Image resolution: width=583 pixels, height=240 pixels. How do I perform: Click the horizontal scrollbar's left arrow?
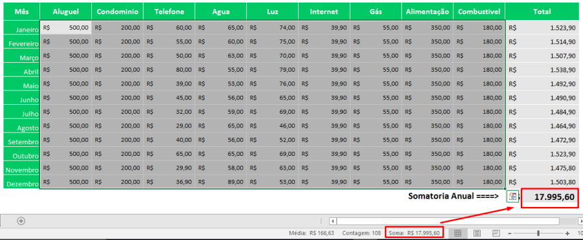coord(333,221)
